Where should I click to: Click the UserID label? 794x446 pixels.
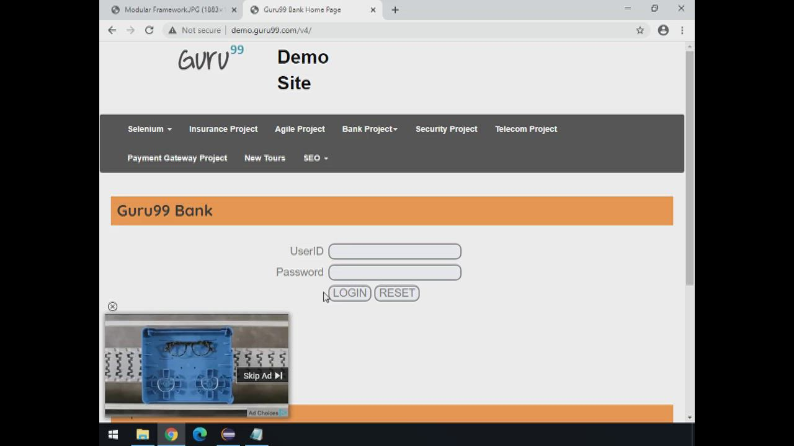pos(306,251)
